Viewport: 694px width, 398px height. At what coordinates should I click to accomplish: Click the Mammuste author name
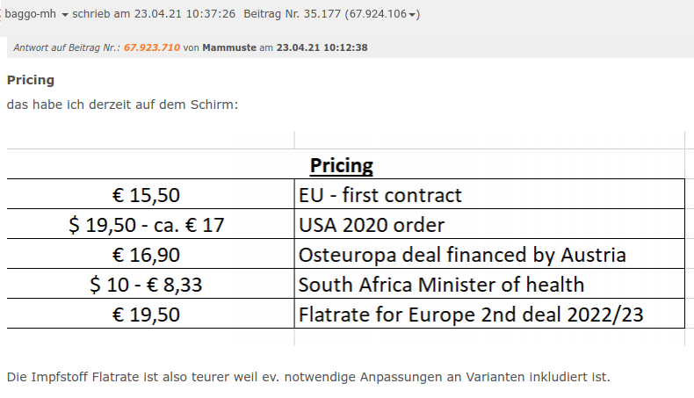tap(228, 47)
